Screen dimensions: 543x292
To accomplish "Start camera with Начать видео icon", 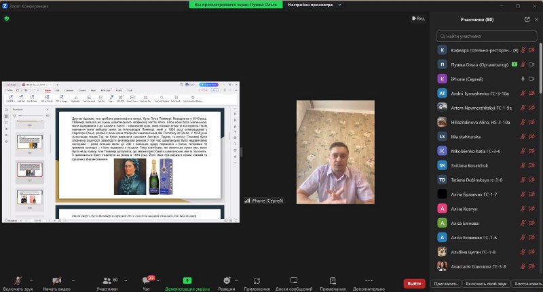I will click(x=57, y=280).
